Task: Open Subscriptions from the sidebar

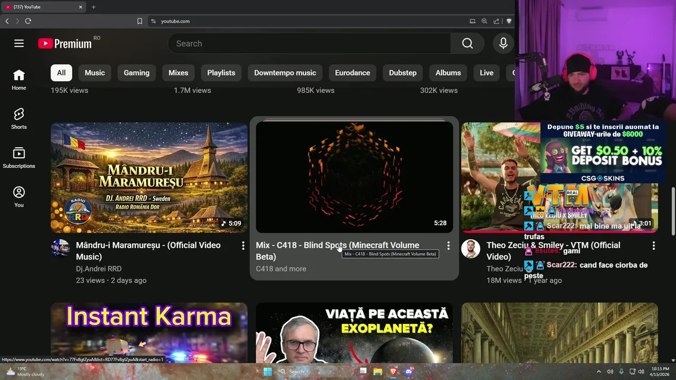Action: [x=19, y=158]
